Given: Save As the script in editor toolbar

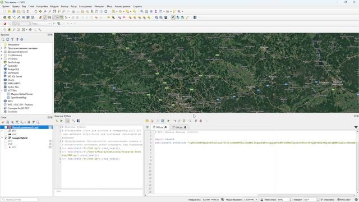Looking at the screenshot, I should tap(163, 121).
